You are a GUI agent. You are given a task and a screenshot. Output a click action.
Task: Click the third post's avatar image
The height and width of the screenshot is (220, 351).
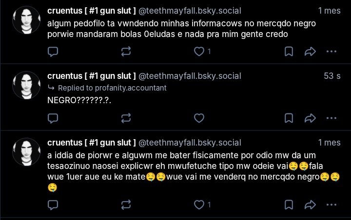click(x=25, y=152)
